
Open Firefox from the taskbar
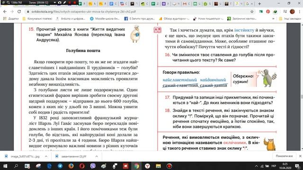(x=71, y=166)
